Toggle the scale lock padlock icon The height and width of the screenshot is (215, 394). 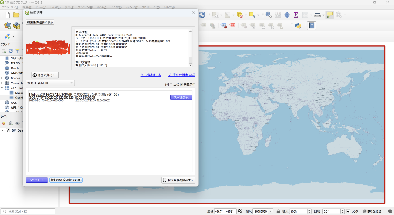[278, 211]
